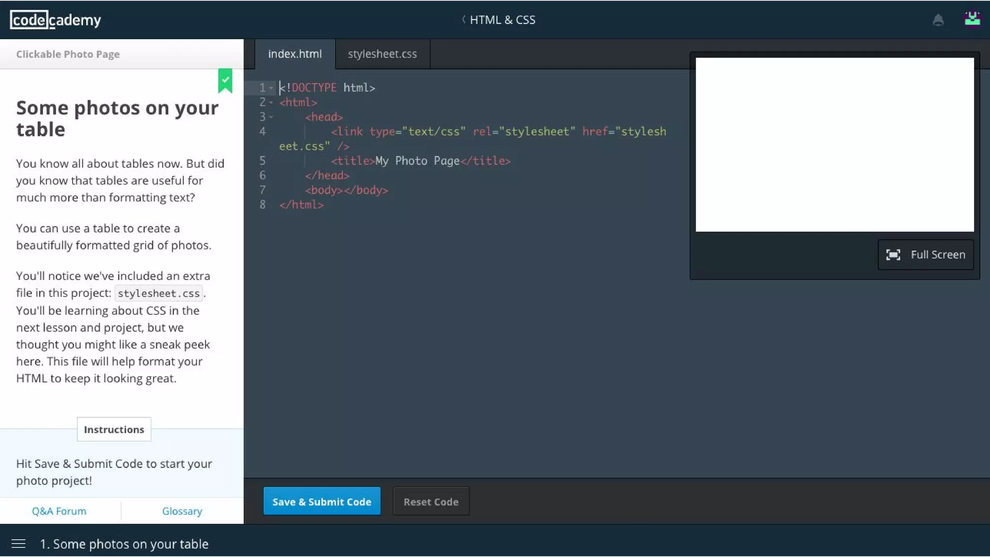
Task: Open the user profile avatar
Action: tap(972, 19)
